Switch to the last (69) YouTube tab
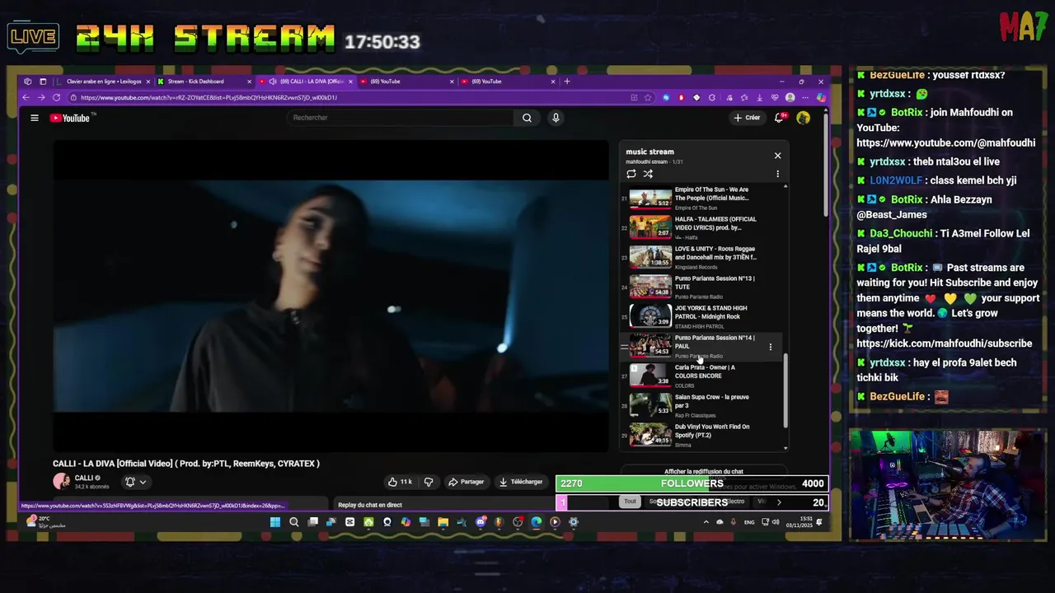The width and height of the screenshot is (1055, 593). 508,82
